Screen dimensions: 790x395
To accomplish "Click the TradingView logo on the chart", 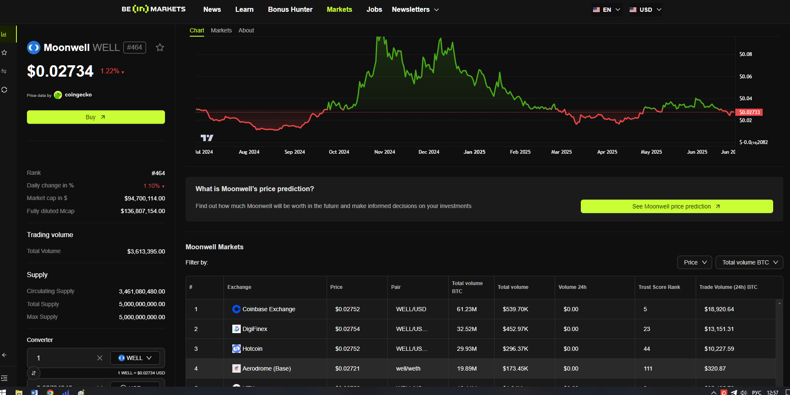I will (x=207, y=138).
